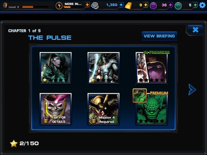The image size is (207, 155).
Task: Click the purple command point icon
Action: click(x=153, y=6)
